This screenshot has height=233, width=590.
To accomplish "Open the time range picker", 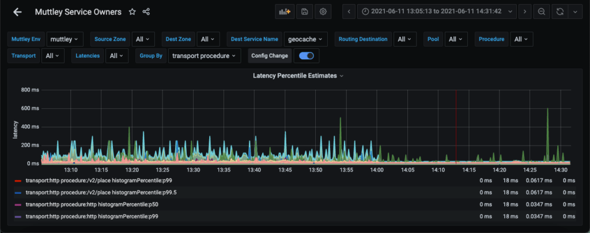I will [x=437, y=12].
